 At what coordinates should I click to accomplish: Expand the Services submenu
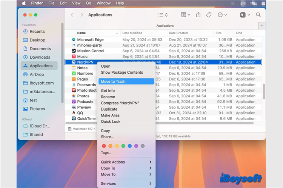pyautogui.click(x=126, y=183)
